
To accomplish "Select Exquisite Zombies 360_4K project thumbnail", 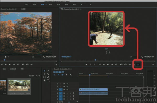I will click(19, 85).
